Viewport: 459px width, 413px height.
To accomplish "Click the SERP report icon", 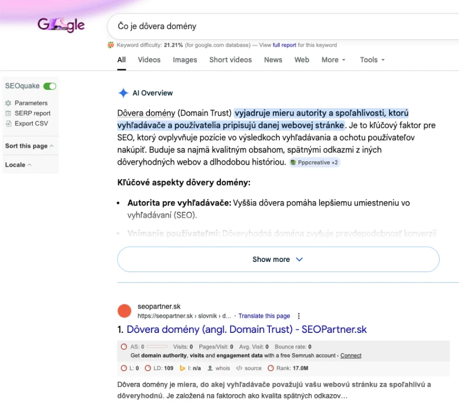I will coord(8,113).
